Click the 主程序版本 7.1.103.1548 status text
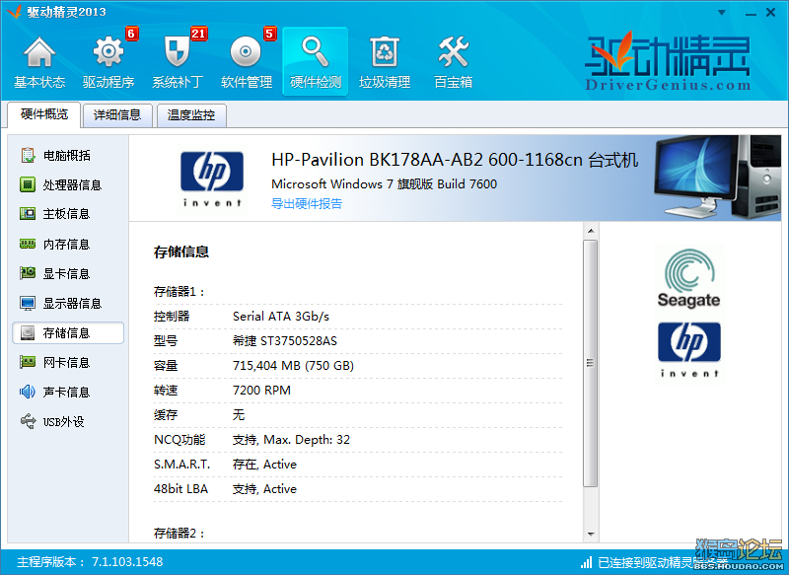The width and height of the screenshot is (789, 575). pos(90,562)
